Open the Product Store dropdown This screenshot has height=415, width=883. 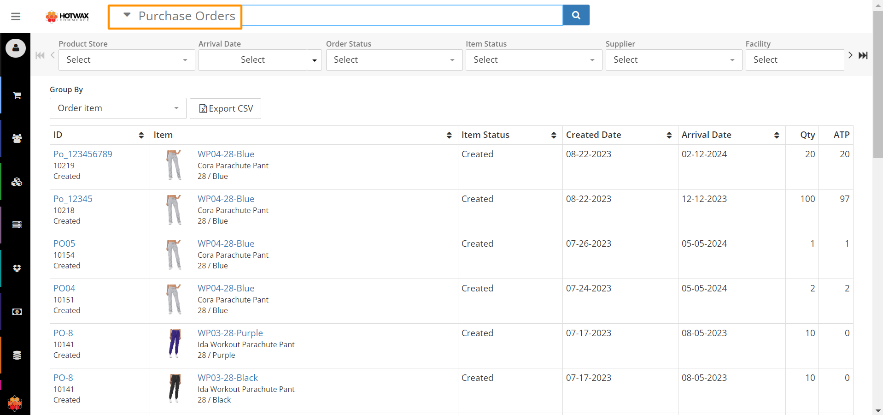127,60
